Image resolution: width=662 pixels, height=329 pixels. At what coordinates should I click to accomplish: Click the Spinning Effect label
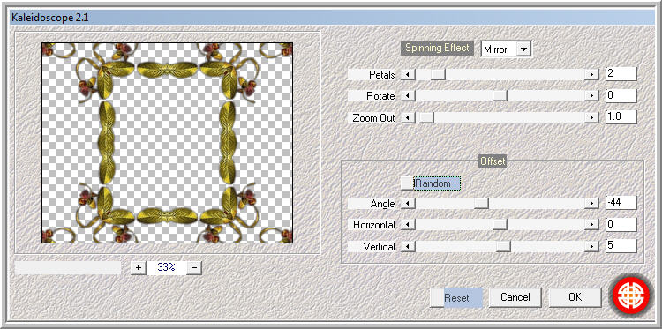pos(437,49)
